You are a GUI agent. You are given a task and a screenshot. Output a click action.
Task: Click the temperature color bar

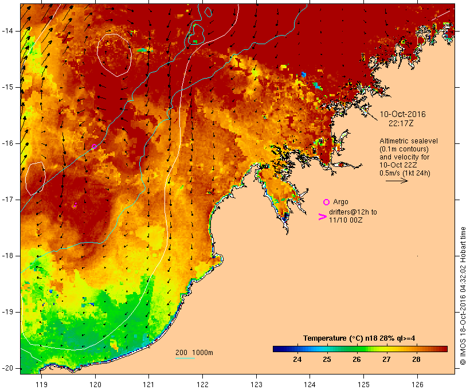360,349
